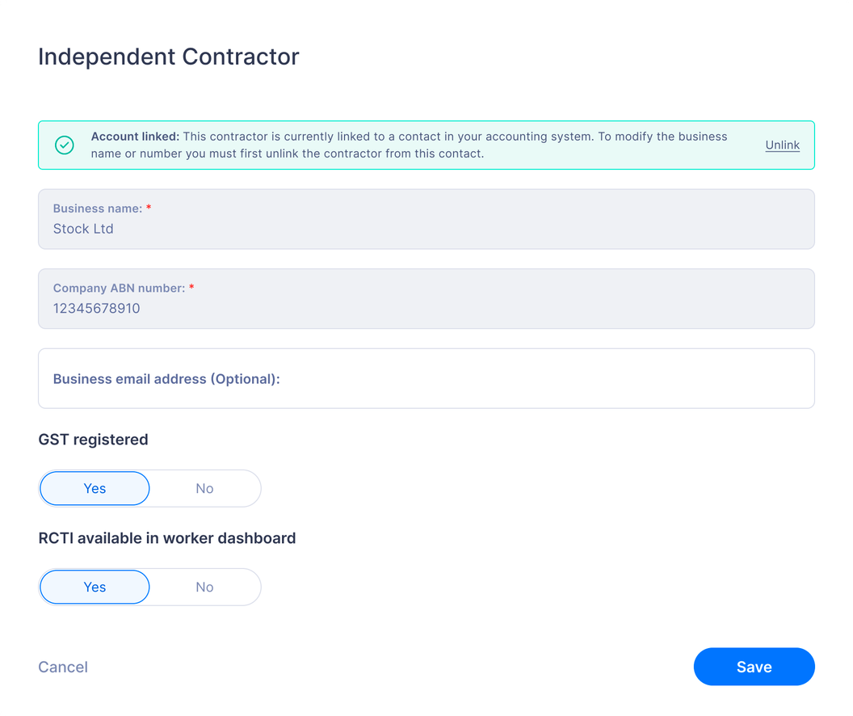Click the 12345678910 ABN value
Viewport: 853px width, 716px height.
96,309
